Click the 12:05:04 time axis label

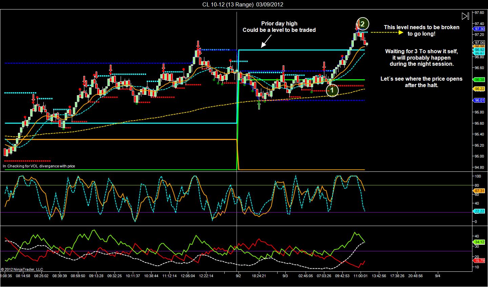point(188,276)
